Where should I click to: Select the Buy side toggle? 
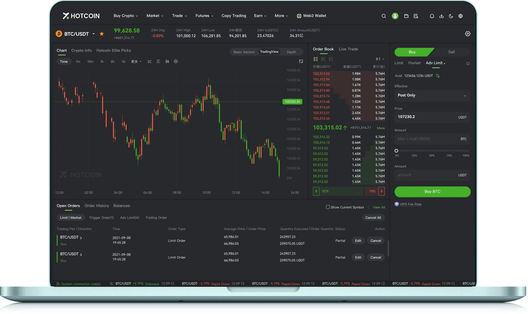pos(412,52)
